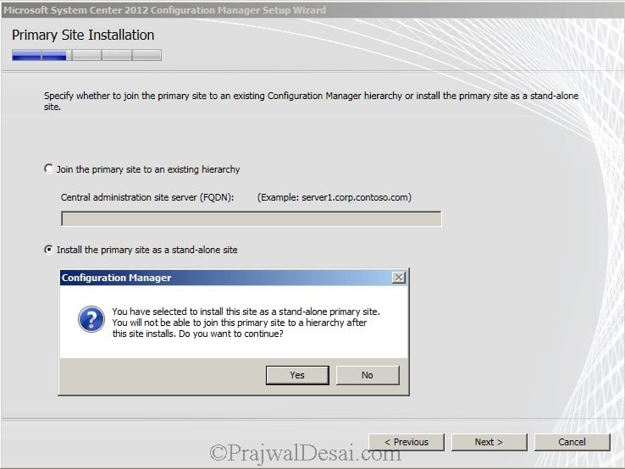Click the Configuration Manager dialog title
This screenshot has width=625, height=469.
pyautogui.click(x=116, y=278)
